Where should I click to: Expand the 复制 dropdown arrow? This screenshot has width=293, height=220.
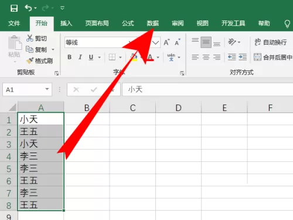(x=53, y=50)
